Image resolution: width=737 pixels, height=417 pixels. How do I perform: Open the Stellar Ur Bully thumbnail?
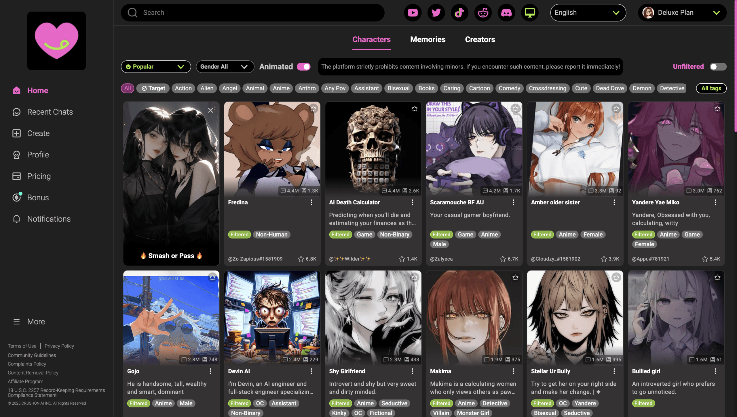point(575,318)
